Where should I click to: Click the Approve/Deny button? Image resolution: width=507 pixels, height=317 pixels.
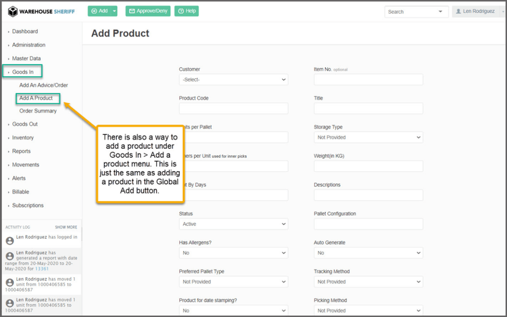click(148, 11)
